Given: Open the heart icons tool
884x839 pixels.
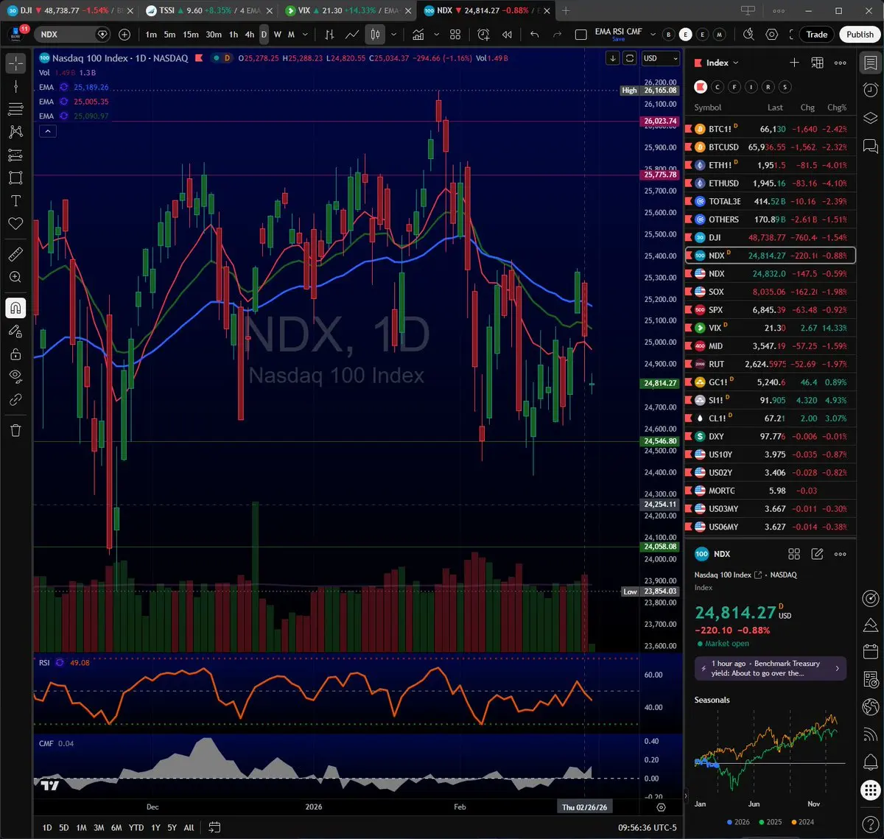Looking at the screenshot, I should click(x=15, y=223).
